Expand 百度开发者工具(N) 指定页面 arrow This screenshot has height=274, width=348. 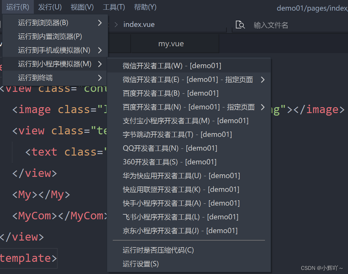[x=263, y=107]
